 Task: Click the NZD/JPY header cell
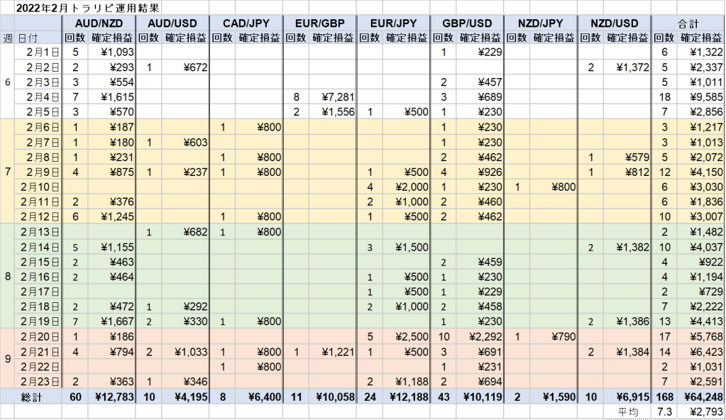coord(541,23)
